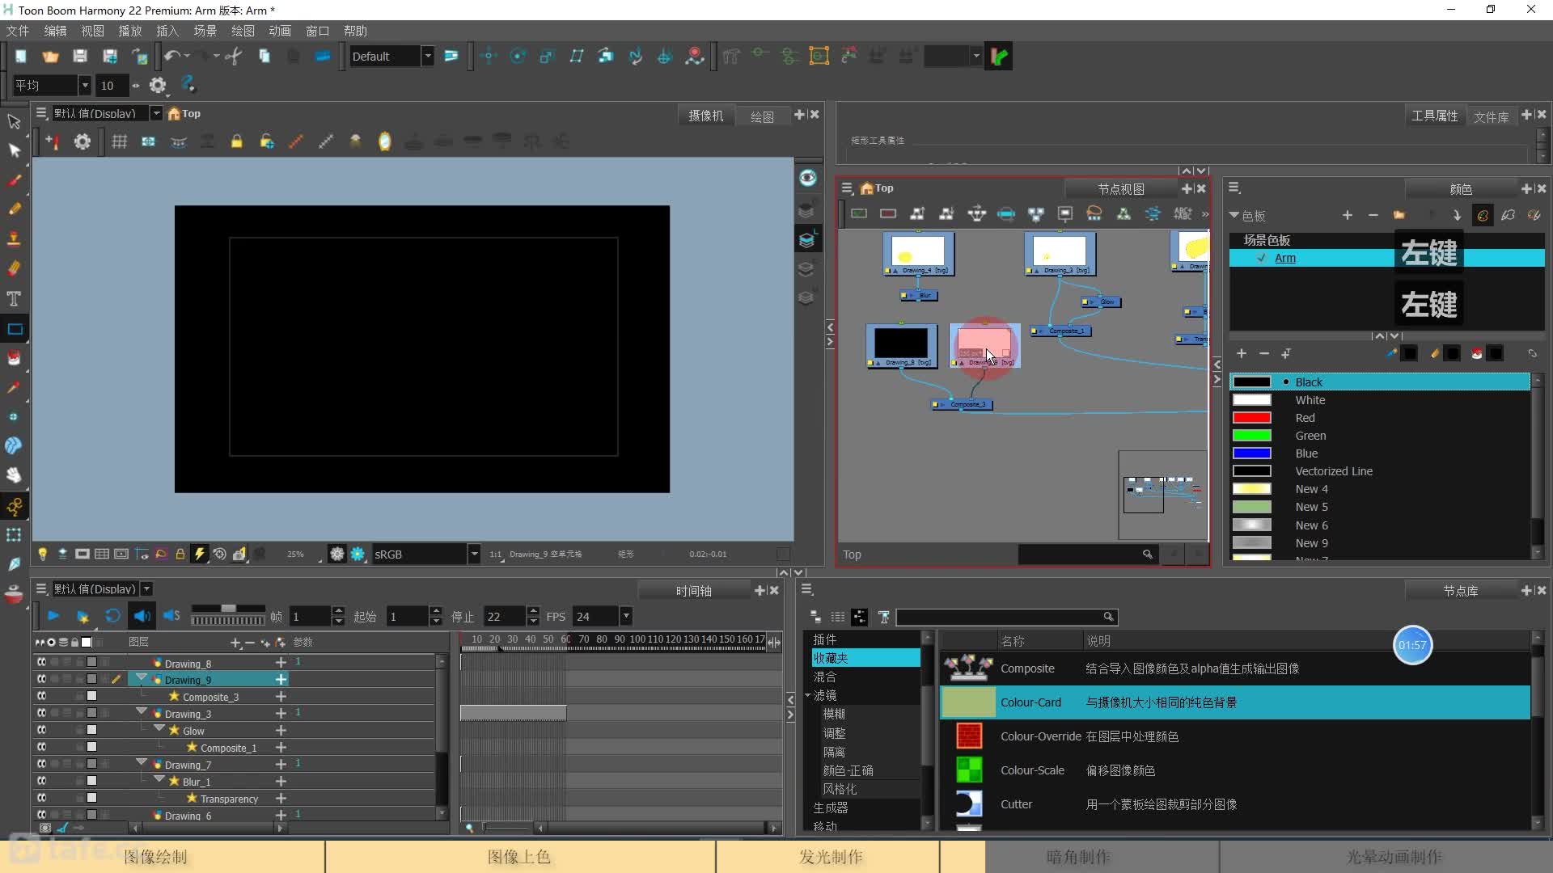Screen dimensions: 1553x873
Task: Select the Colour-Card library item
Action: (1235, 702)
